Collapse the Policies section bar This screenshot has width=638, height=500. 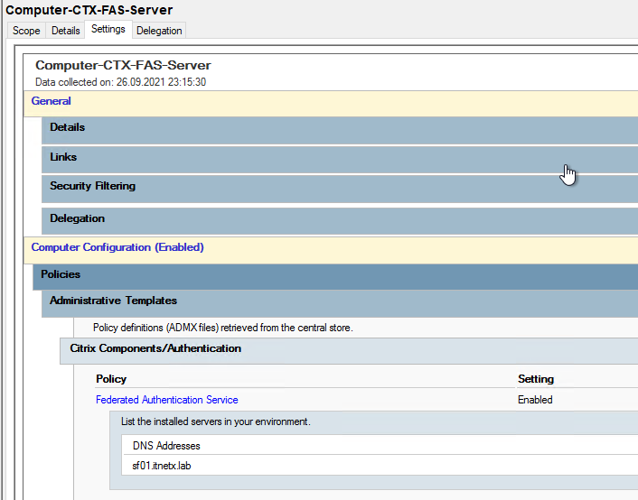[x=335, y=277]
